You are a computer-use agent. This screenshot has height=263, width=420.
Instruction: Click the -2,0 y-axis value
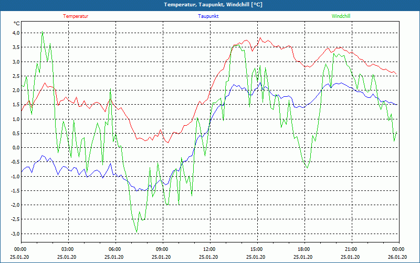[x=15, y=205]
